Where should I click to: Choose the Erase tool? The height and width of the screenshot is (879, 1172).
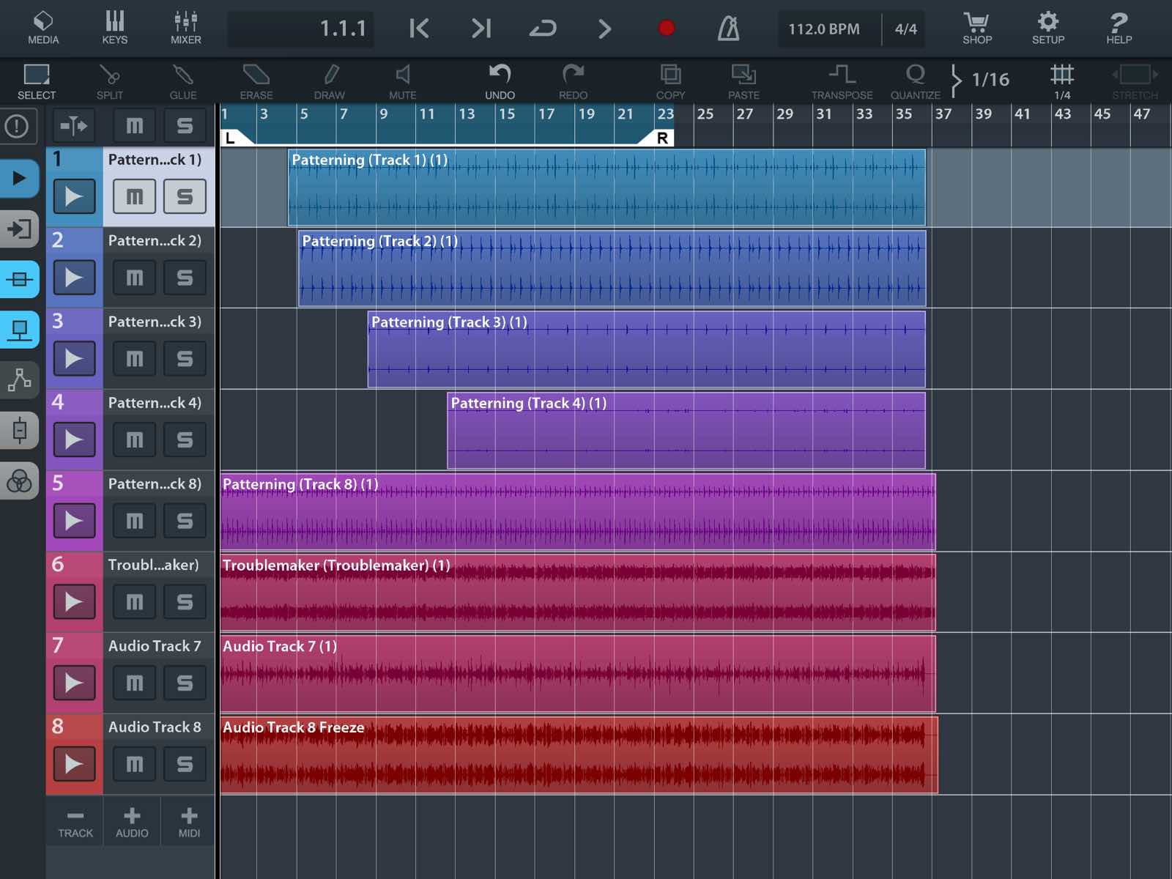[256, 81]
